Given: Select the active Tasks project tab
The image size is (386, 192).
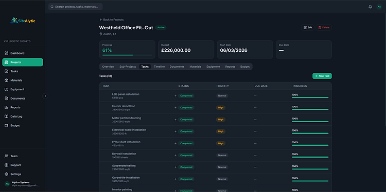Looking at the screenshot, I should pos(145,67).
